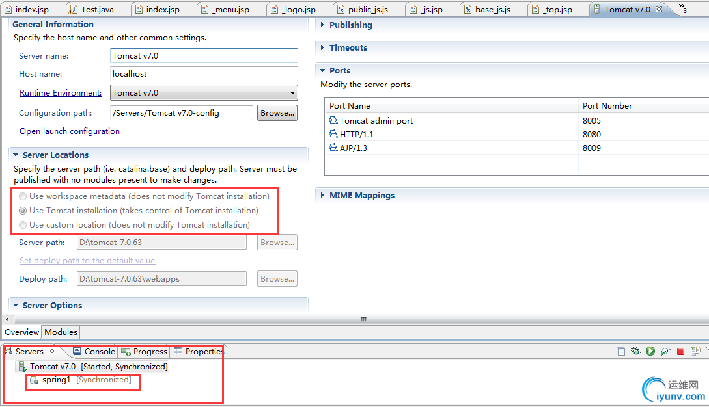The image size is (709, 407).
Task: Click the Deploy path field
Action: click(x=162, y=279)
